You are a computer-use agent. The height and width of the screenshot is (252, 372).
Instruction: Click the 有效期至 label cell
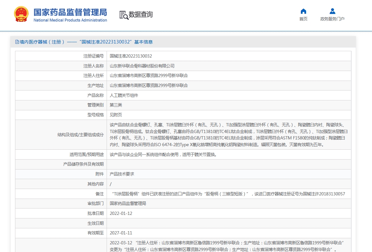point(61,233)
